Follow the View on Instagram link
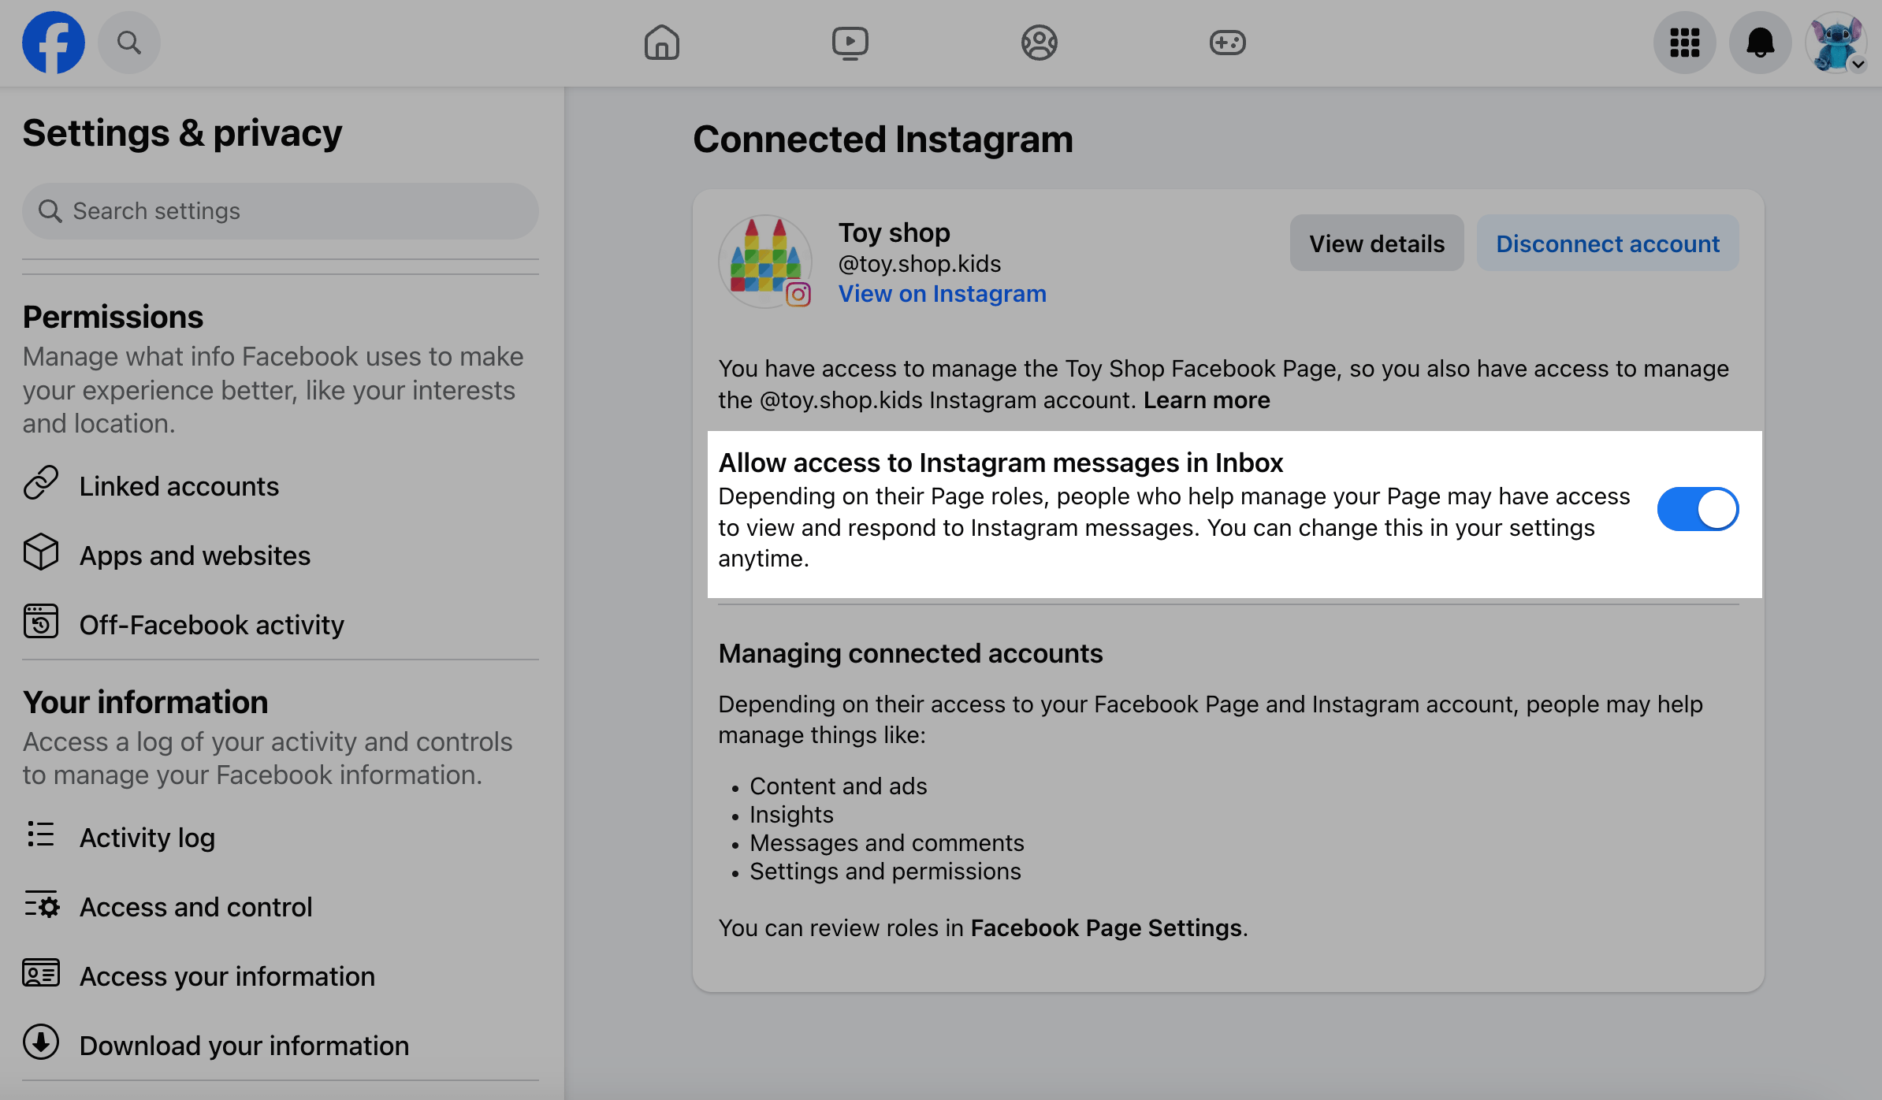 [942, 294]
